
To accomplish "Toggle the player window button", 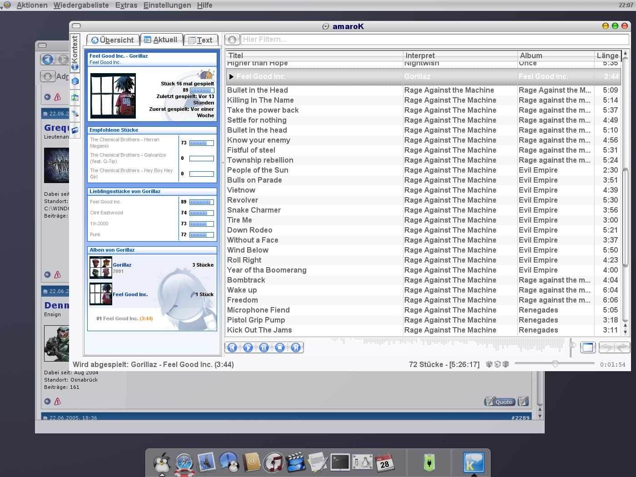I will pyautogui.click(x=588, y=348).
